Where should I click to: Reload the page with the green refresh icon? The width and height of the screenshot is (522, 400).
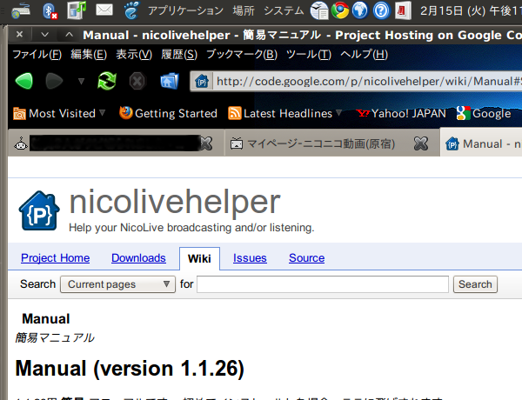(x=107, y=81)
